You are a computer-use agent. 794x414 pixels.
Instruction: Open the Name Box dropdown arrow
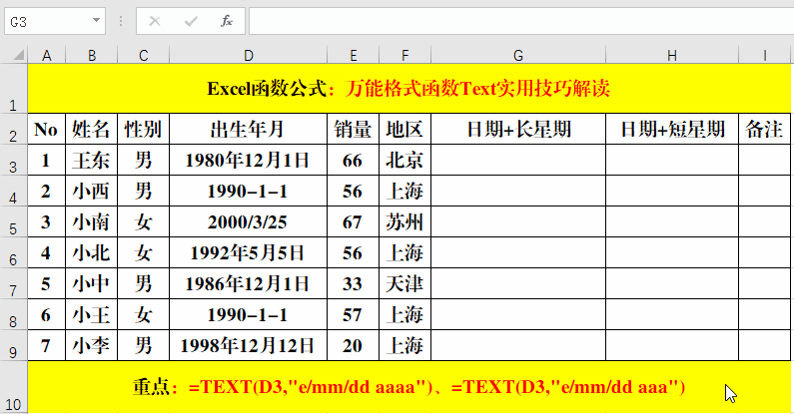pos(96,21)
